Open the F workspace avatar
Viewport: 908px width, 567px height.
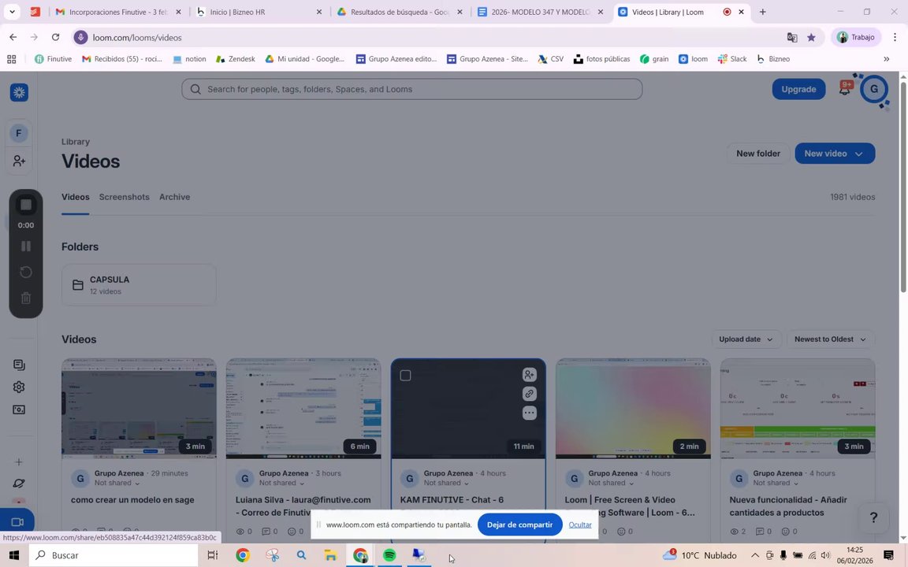pyautogui.click(x=19, y=133)
